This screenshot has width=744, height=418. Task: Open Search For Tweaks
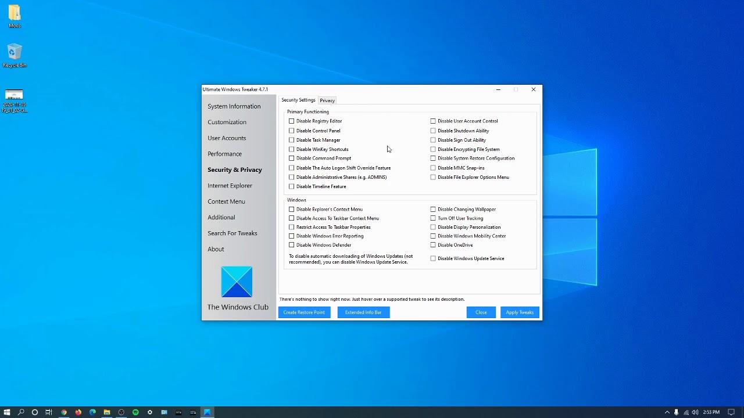[233, 233]
